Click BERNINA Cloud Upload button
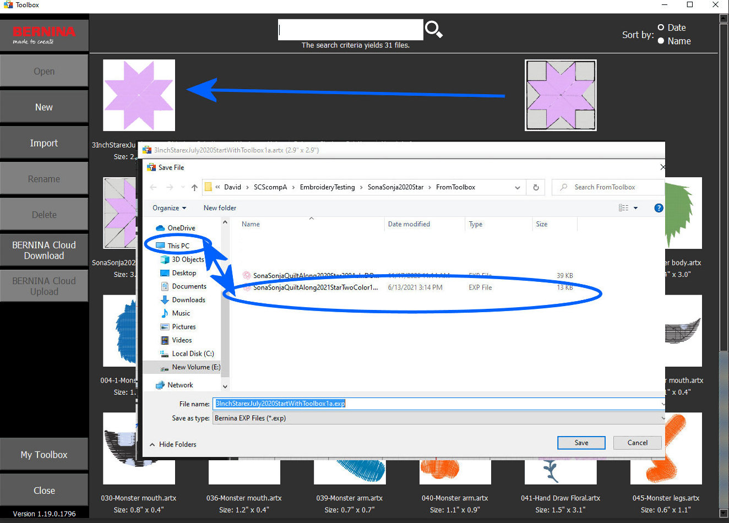The width and height of the screenshot is (729, 523). (x=44, y=286)
